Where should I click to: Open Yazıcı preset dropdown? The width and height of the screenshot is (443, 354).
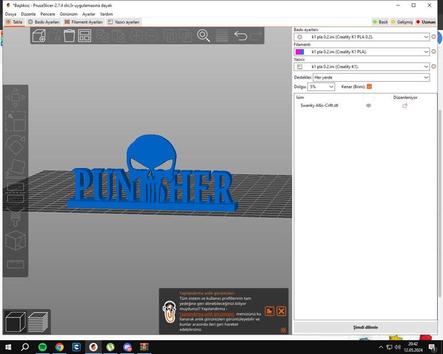pyautogui.click(x=362, y=66)
